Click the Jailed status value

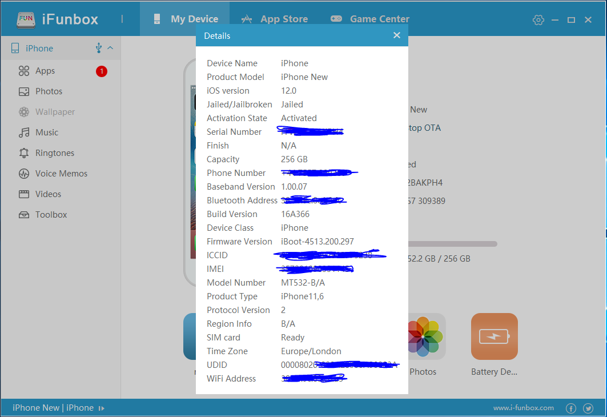click(292, 105)
